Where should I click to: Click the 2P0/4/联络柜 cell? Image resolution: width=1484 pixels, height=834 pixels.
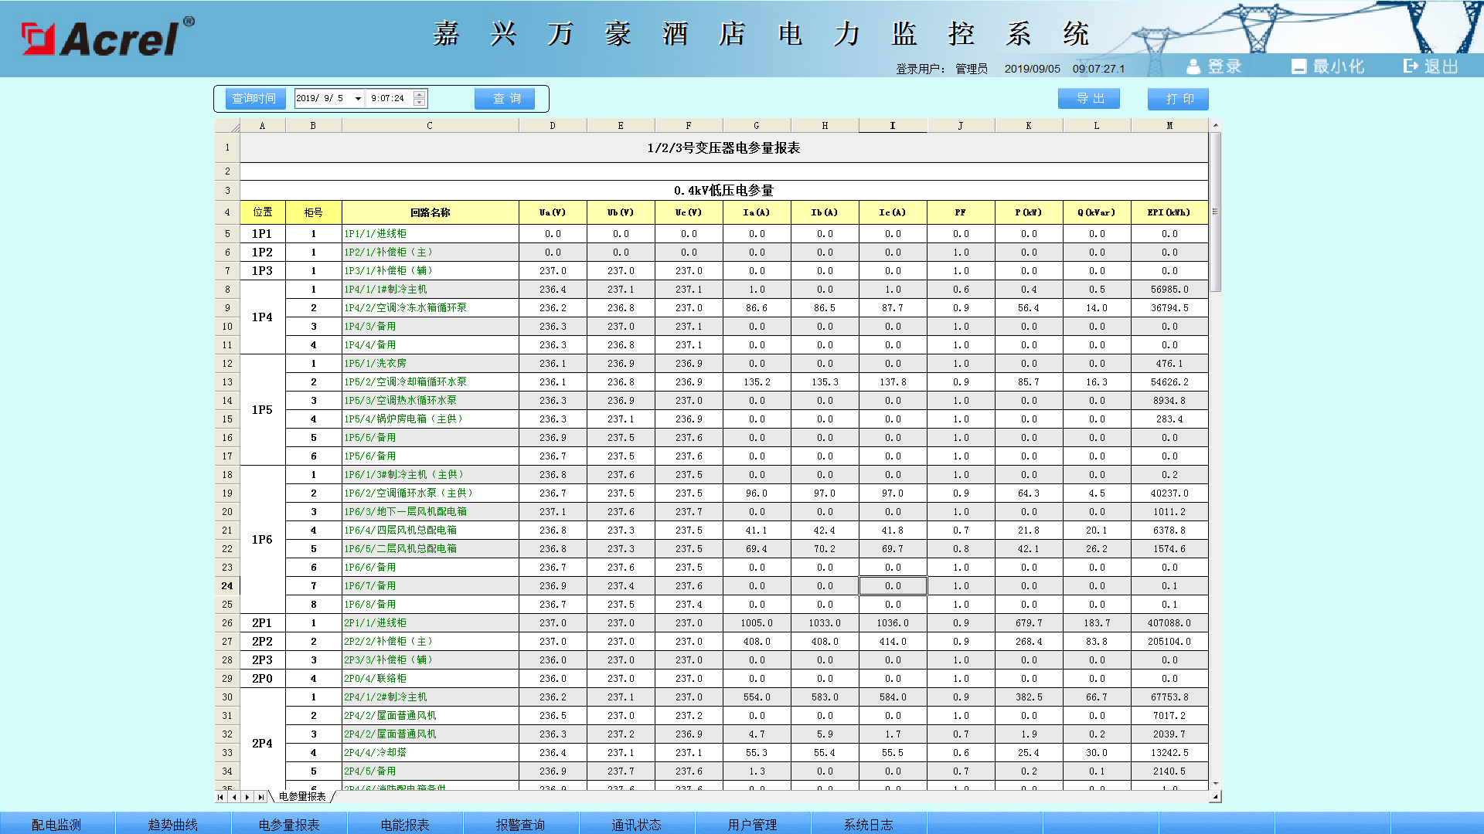click(x=430, y=679)
